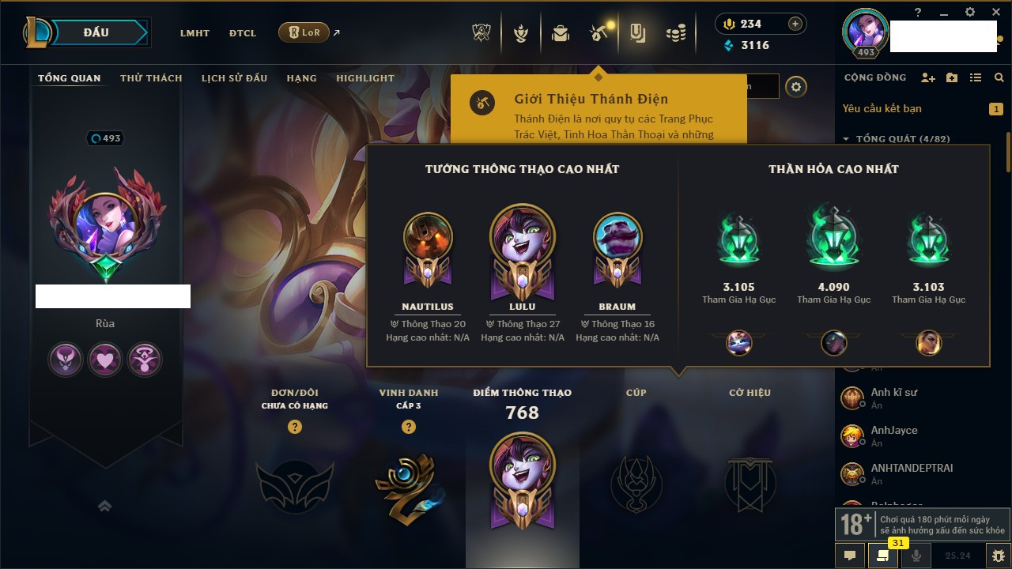
Task: Click the add friend icon in social panel
Action: pyautogui.click(x=928, y=77)
